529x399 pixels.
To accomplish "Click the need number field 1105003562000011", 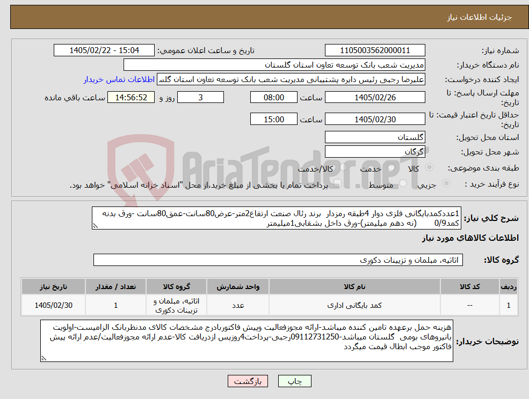I will (375, 50).
